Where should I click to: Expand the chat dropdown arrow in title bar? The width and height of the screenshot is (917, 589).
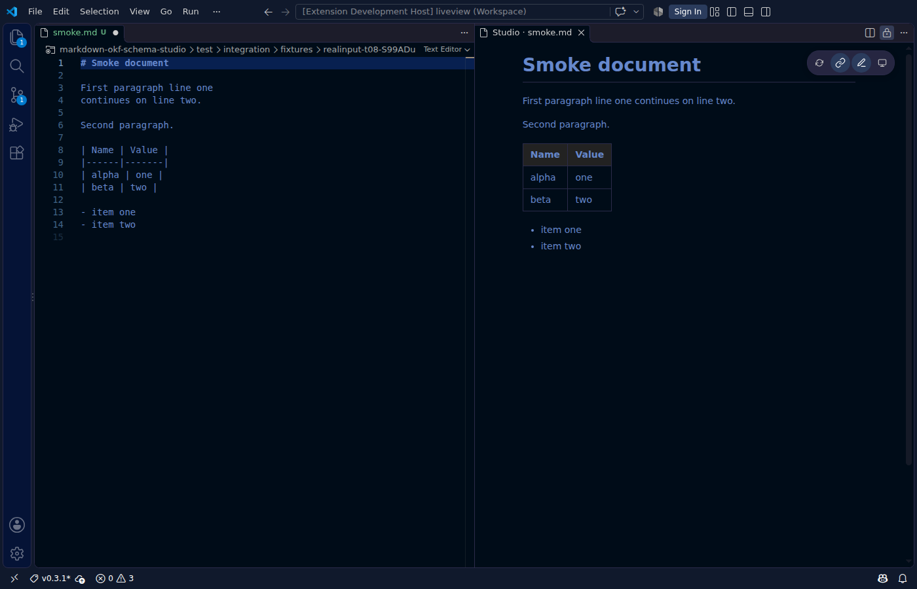(636, 12)
